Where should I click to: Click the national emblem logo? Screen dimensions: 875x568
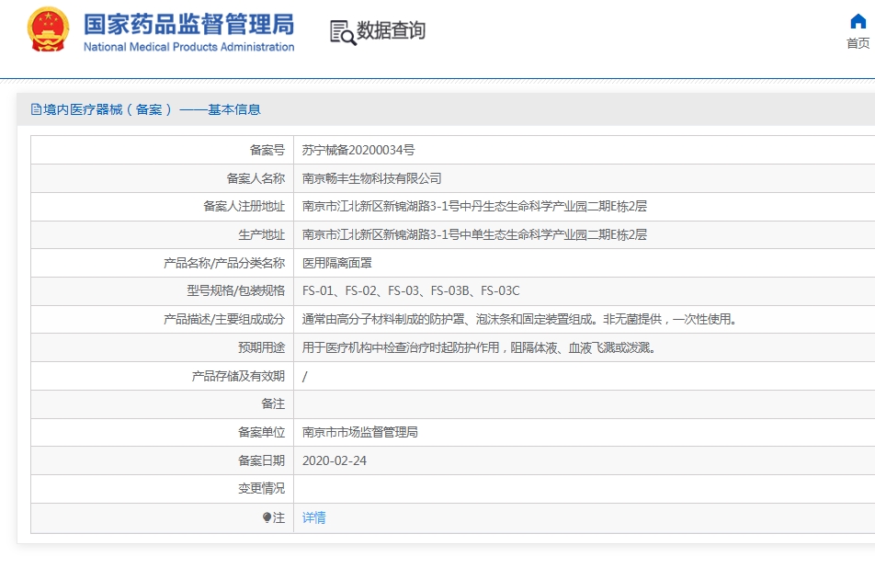(x=48, y=29)
